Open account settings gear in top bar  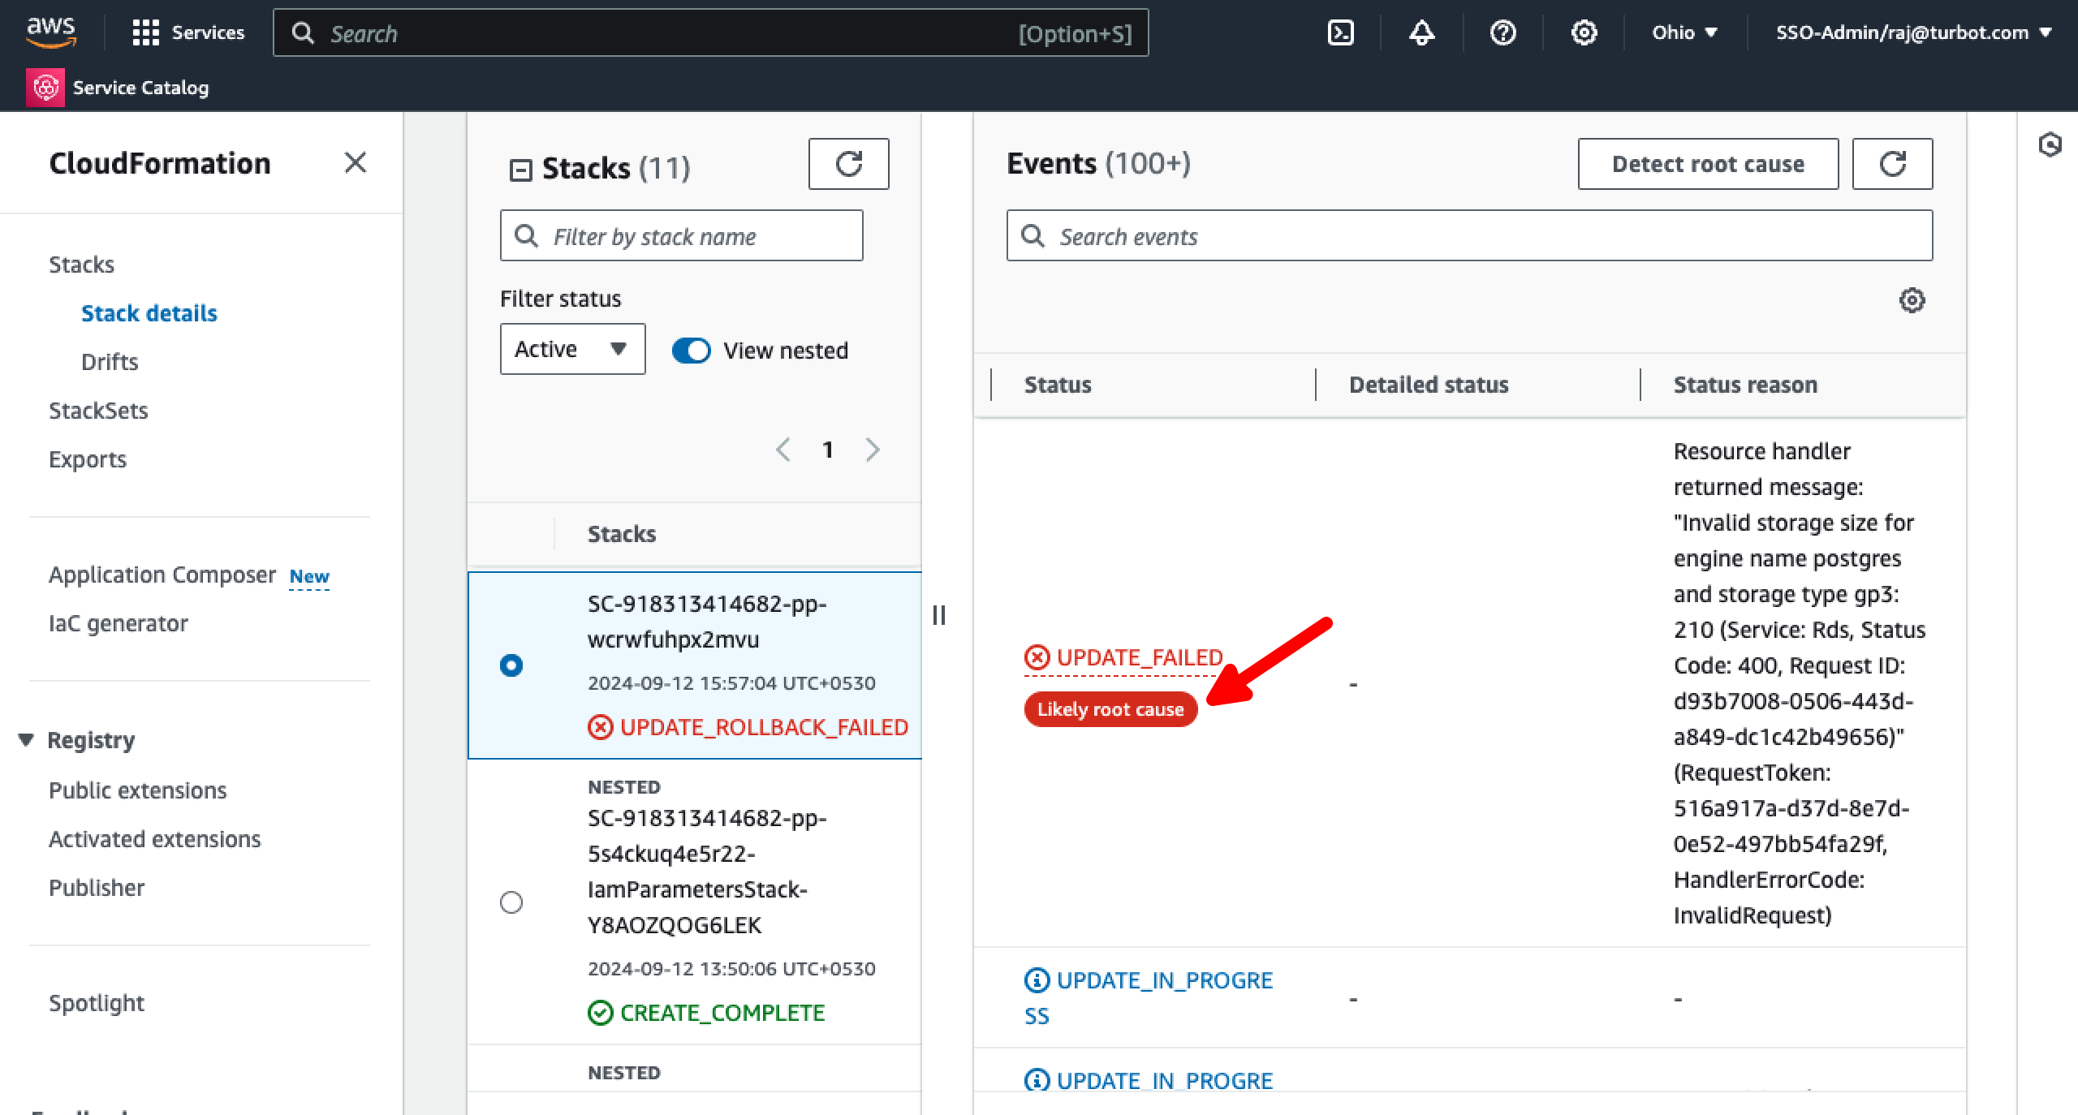point(1583,32)
